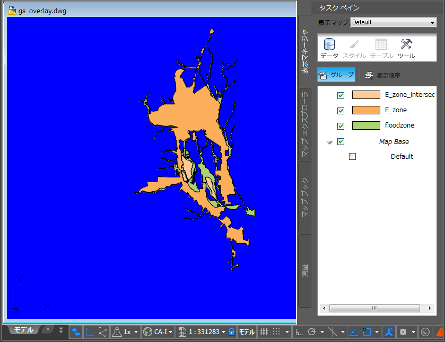Toggle object snap square icon
Screen dimensions: 445x342
[367, 332]
